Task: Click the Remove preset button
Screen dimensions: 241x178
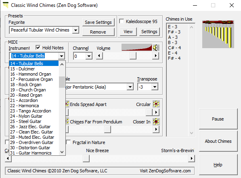Action: 98,32
